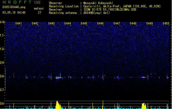Click the bright echo before 0449
Viewport: 172px width, 109px height.
144,77
